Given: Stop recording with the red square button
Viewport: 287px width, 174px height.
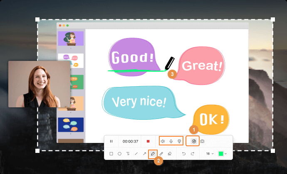Looking at the screenshot, I should [x=148, y=141].
